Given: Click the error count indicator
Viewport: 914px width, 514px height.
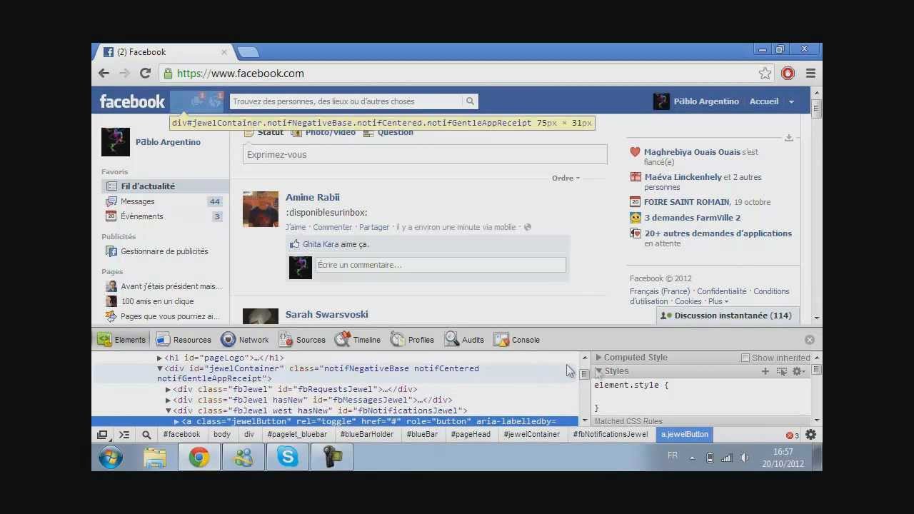Looking at the screenshot, I should [793, 435].
